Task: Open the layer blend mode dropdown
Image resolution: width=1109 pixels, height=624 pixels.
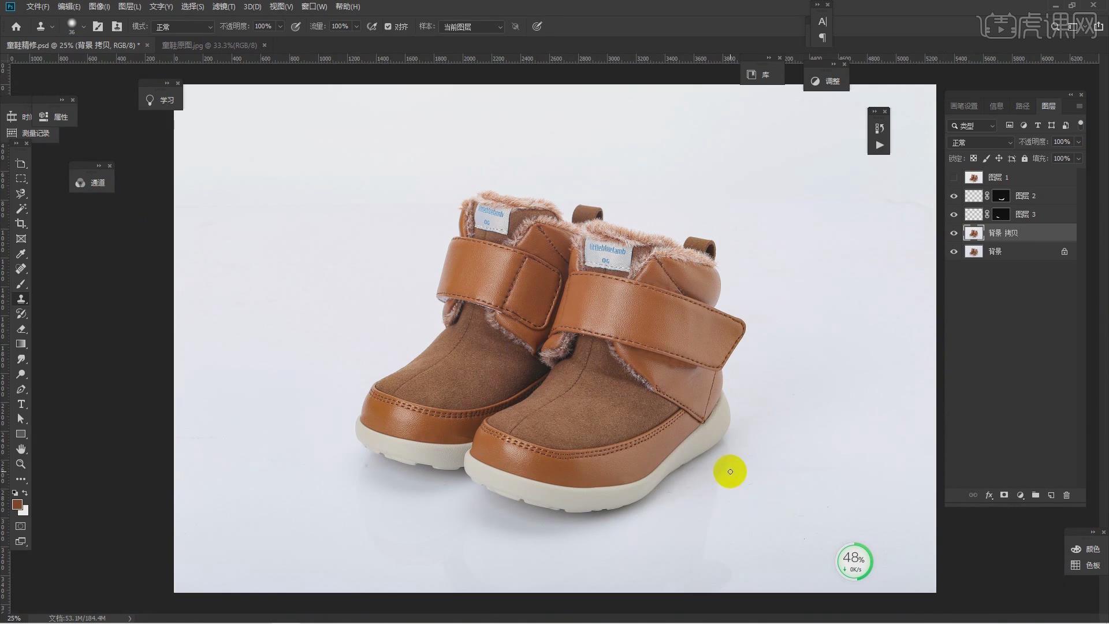Action: click(981, 142)
